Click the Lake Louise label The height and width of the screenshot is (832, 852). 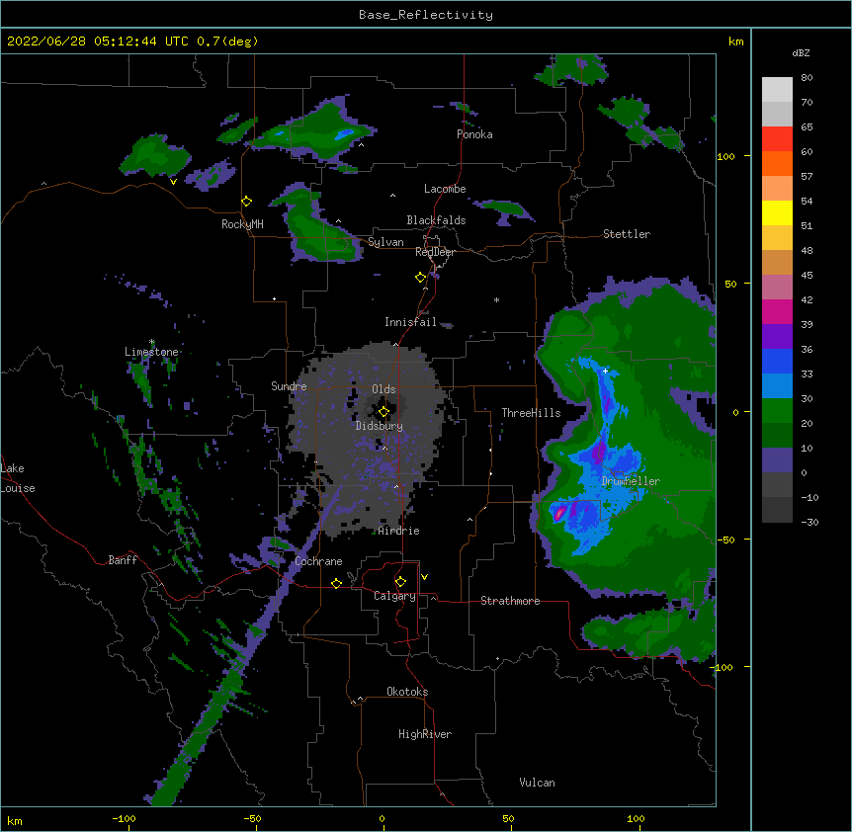point(18,478)
